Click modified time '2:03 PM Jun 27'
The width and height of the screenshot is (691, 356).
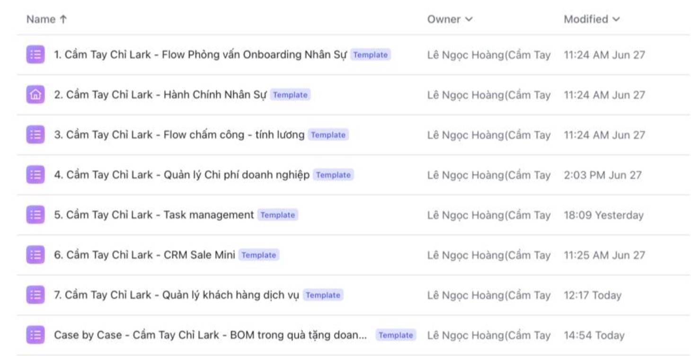point(602,175)
